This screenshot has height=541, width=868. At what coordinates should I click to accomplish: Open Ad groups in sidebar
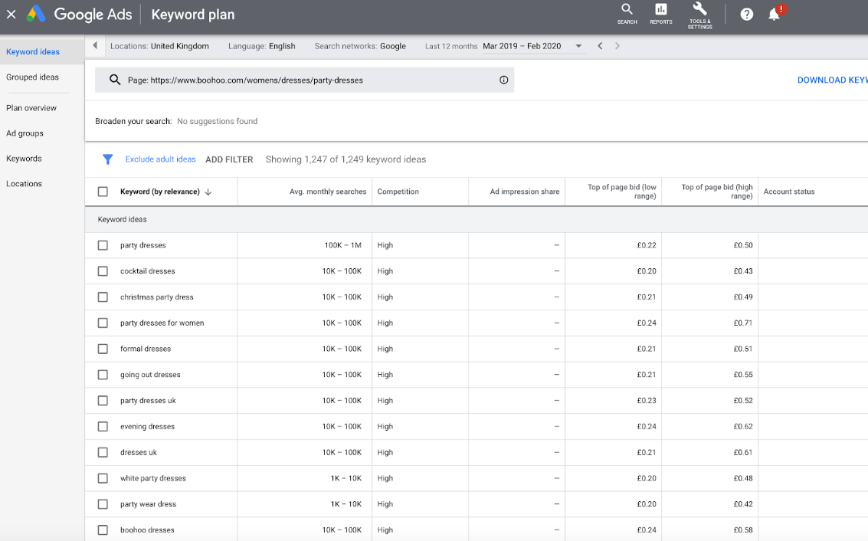click(25, 133)
